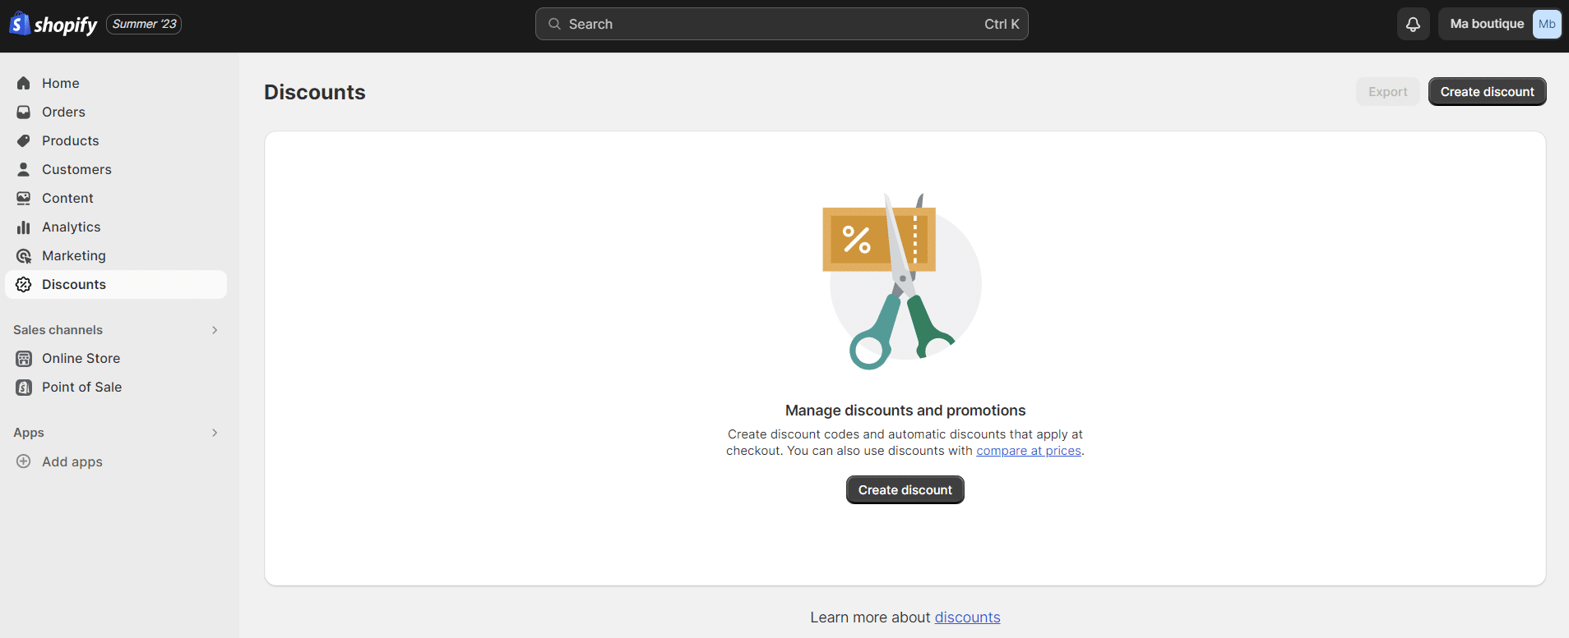Open the Summer '23 edition badge

tap(144, 24)
